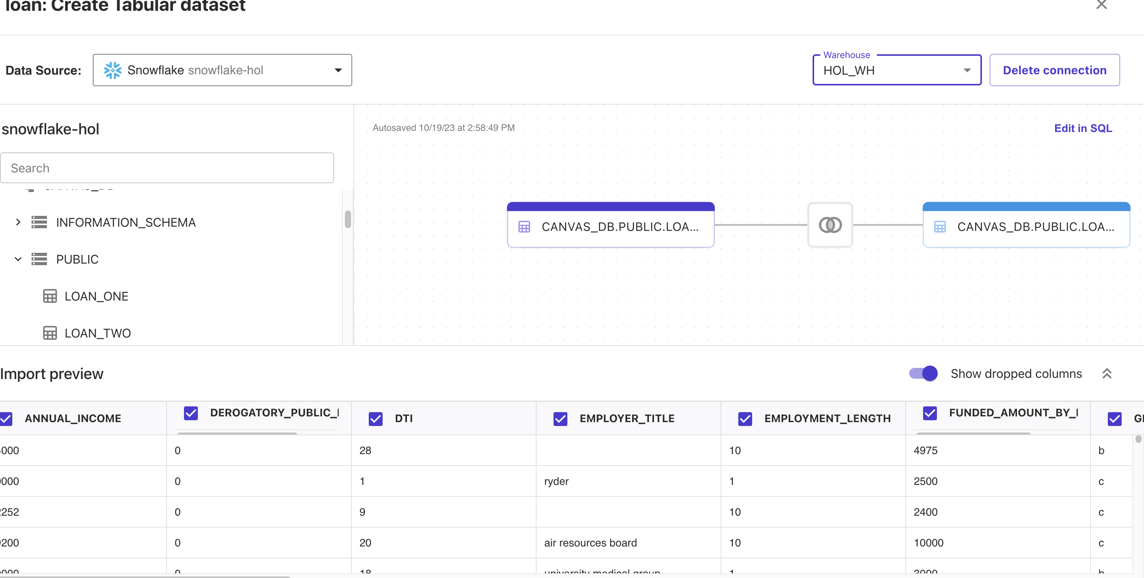Viewport: 1144px width, 578px height.
Task: Collapse the PUBLIC schema tree node
Action: (x=18, y=259)
